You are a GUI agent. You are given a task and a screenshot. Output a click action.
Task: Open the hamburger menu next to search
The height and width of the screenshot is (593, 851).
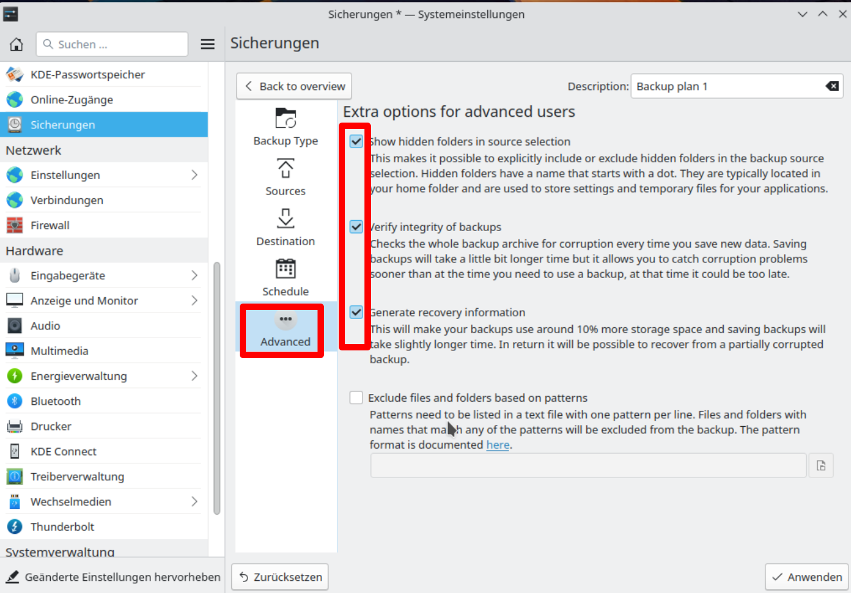tap(208, 44)
